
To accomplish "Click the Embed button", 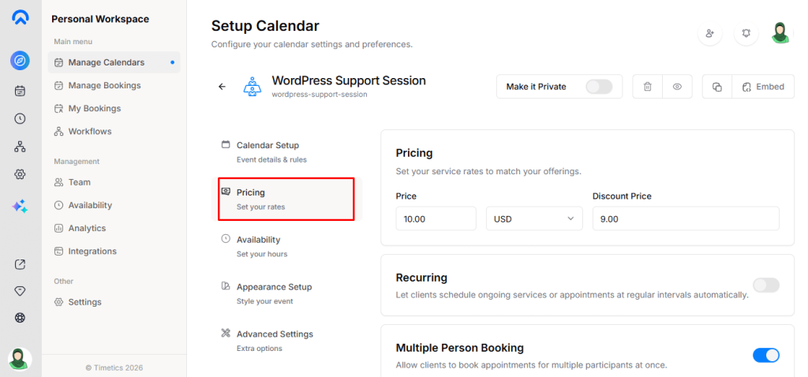I will tap(762, 87).
